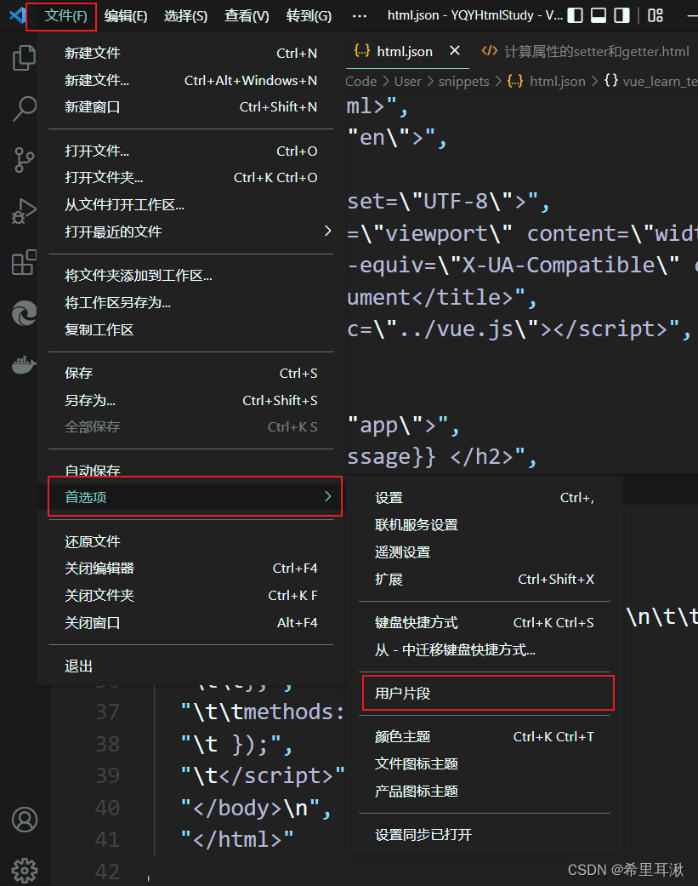The height and width of the screenshot is (886, 698).
Task: Open the Explorer view in the activity bar
Action: (24, 57)
